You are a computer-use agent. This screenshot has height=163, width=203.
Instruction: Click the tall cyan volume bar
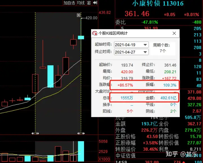point(81,151)
